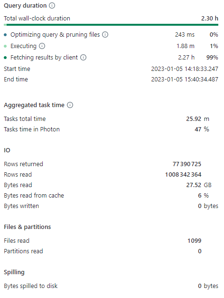Click the info icon next to Executing

click(42, 46)
